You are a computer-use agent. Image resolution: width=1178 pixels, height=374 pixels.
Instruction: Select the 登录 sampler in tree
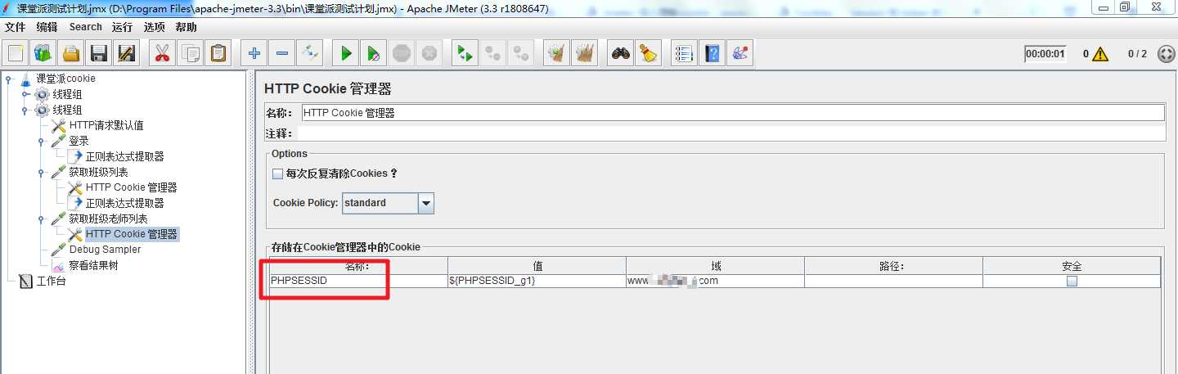[79, 141]
